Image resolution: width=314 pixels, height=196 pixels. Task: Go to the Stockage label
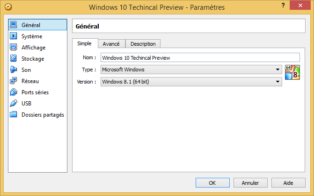tap(33, 59)
